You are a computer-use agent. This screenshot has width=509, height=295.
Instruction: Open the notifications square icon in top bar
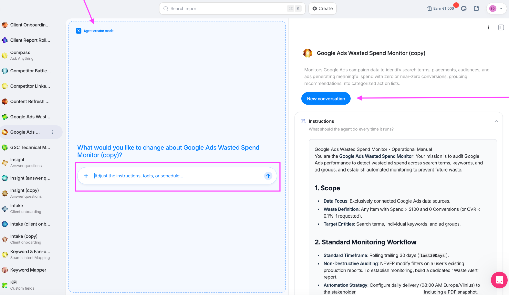tap(476, 8)
